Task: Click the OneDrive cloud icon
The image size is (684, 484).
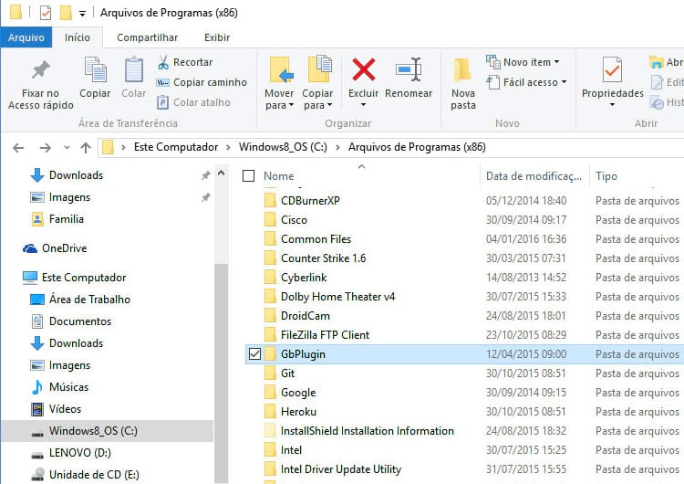Action: click(x=30, y=248)
